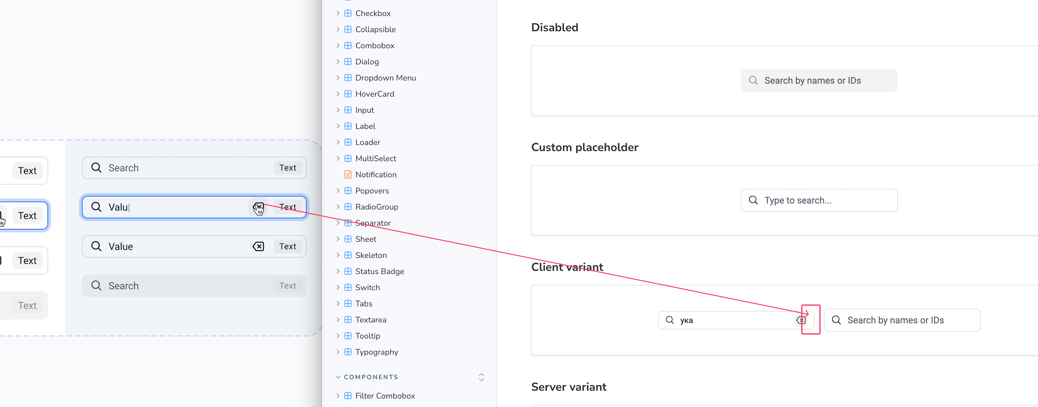1038x407 pixels.
Task: Click the Notification document icon
Action: point(348,174)
